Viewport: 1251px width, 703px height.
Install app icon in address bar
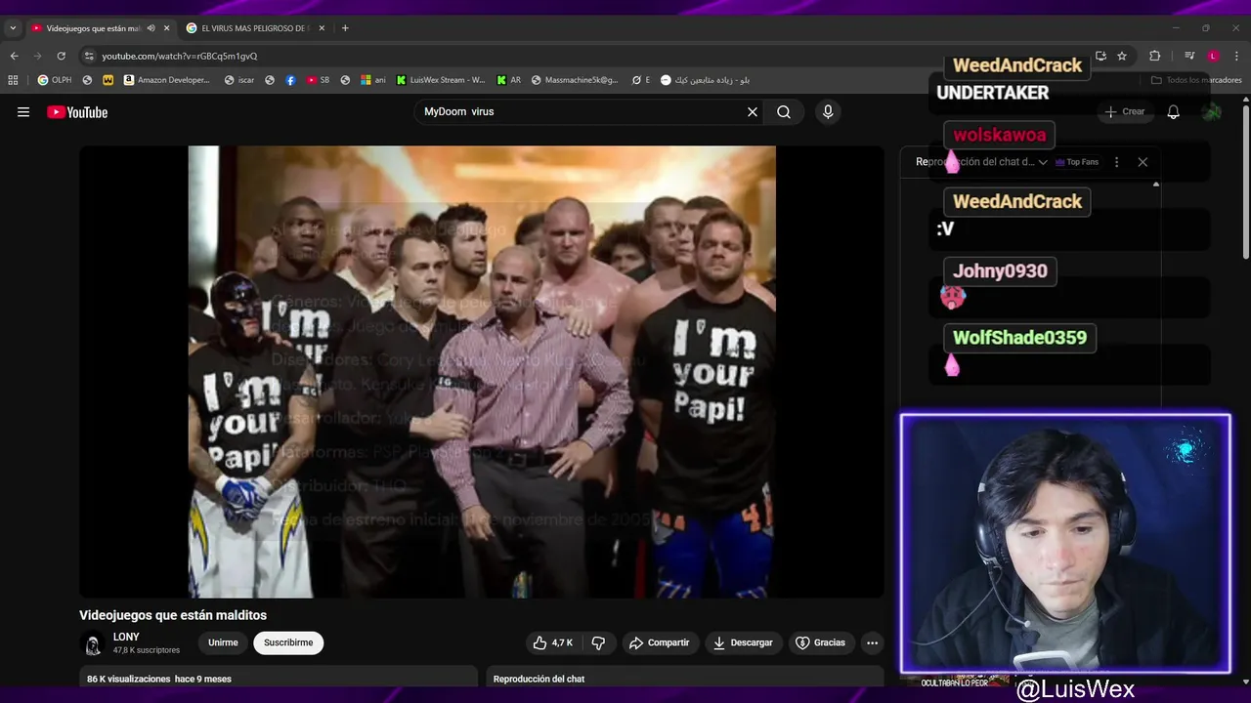pyautogui.click(x=1100, y=56)
